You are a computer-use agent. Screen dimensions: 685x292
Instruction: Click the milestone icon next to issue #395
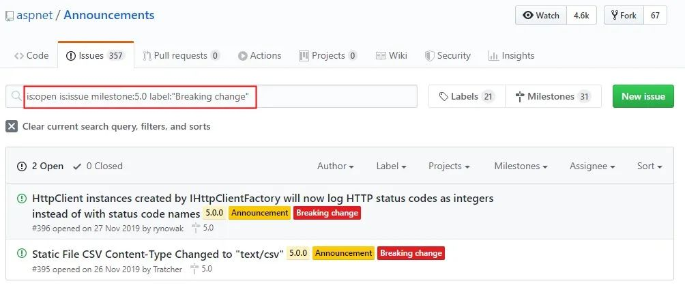click(x=195, y=269)
